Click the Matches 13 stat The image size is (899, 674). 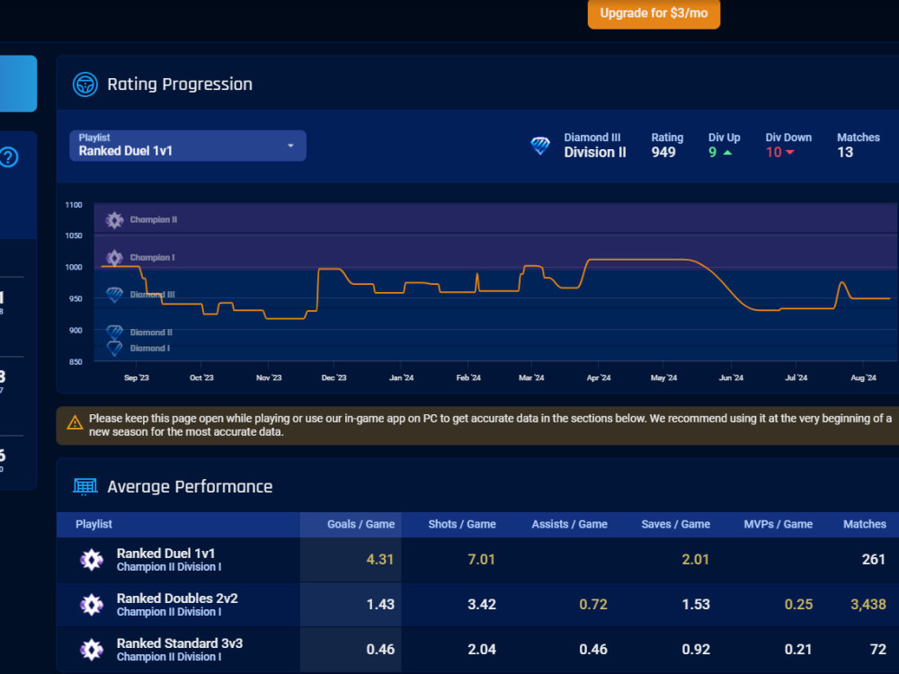[858, 146]
